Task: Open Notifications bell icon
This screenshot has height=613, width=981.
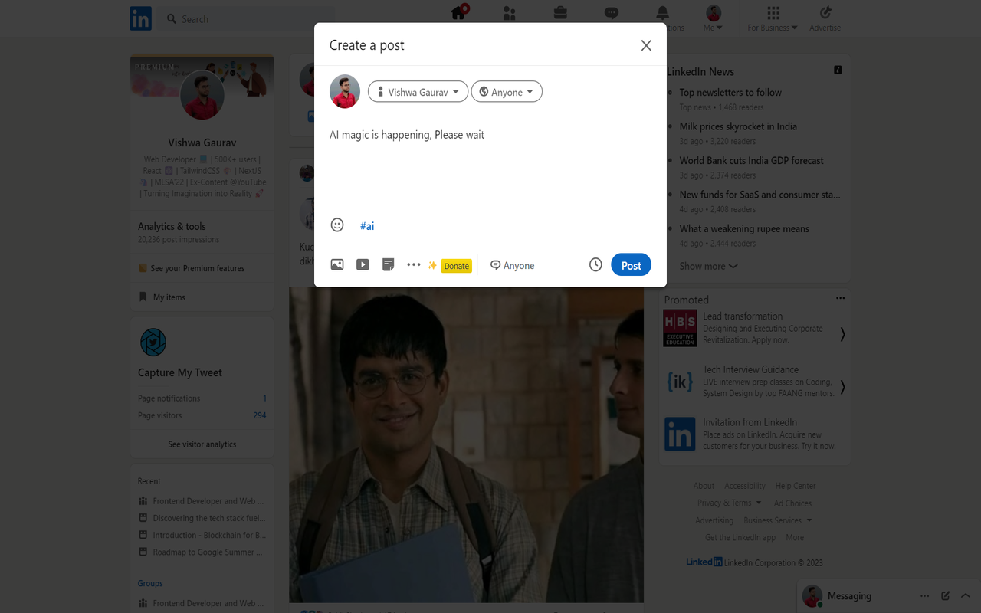Action: [x=662, y=12]
